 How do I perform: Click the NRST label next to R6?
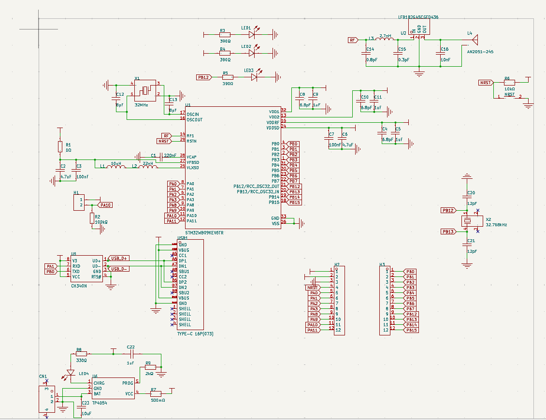tap(486, 83)
